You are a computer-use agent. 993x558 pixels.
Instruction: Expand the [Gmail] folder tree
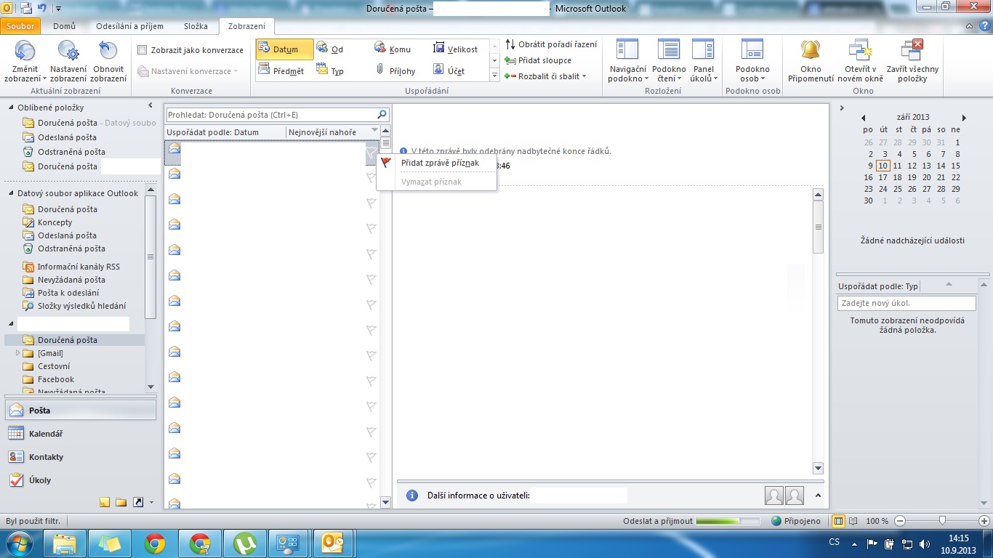(18, 353)
